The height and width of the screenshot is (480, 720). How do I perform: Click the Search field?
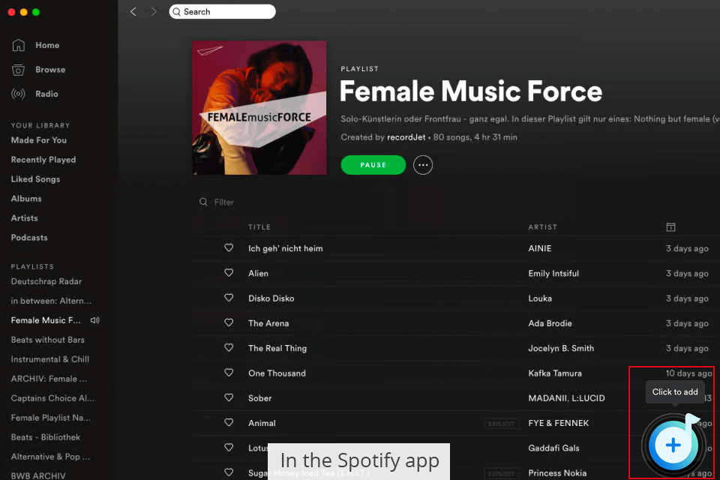coord(222,12)
